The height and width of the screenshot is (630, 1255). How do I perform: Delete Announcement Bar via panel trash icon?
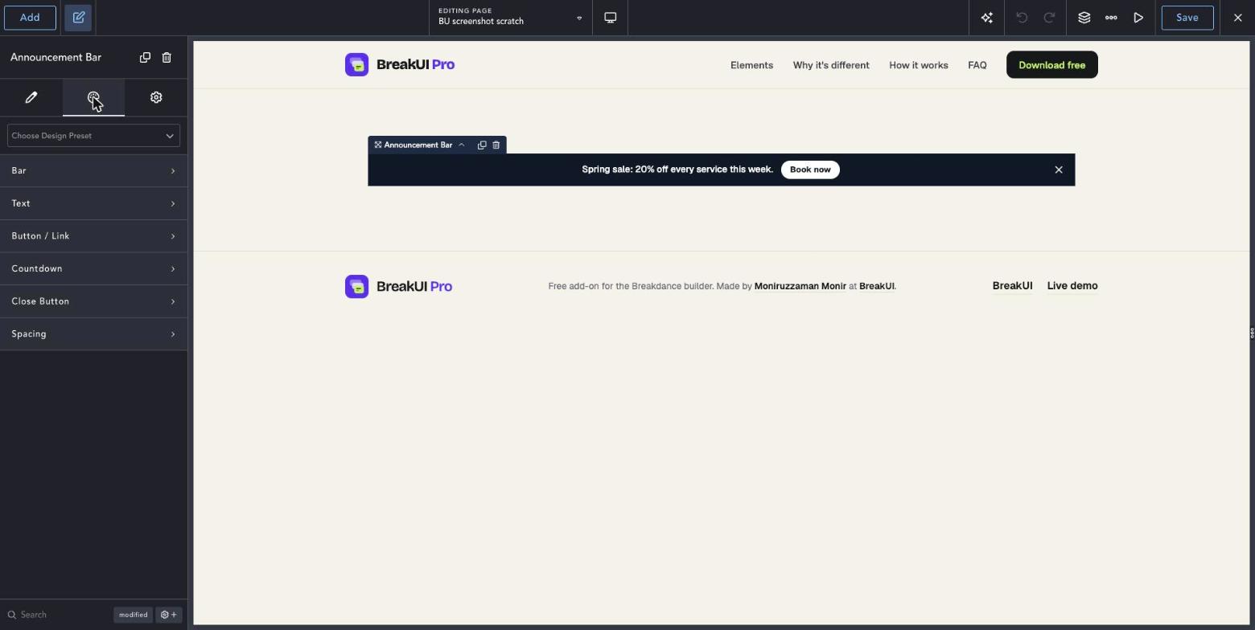pos(167,57)
